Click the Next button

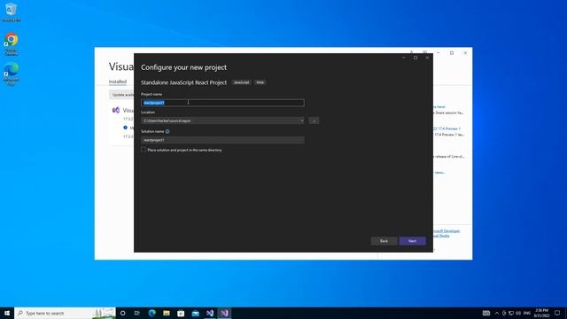(412, 241)
